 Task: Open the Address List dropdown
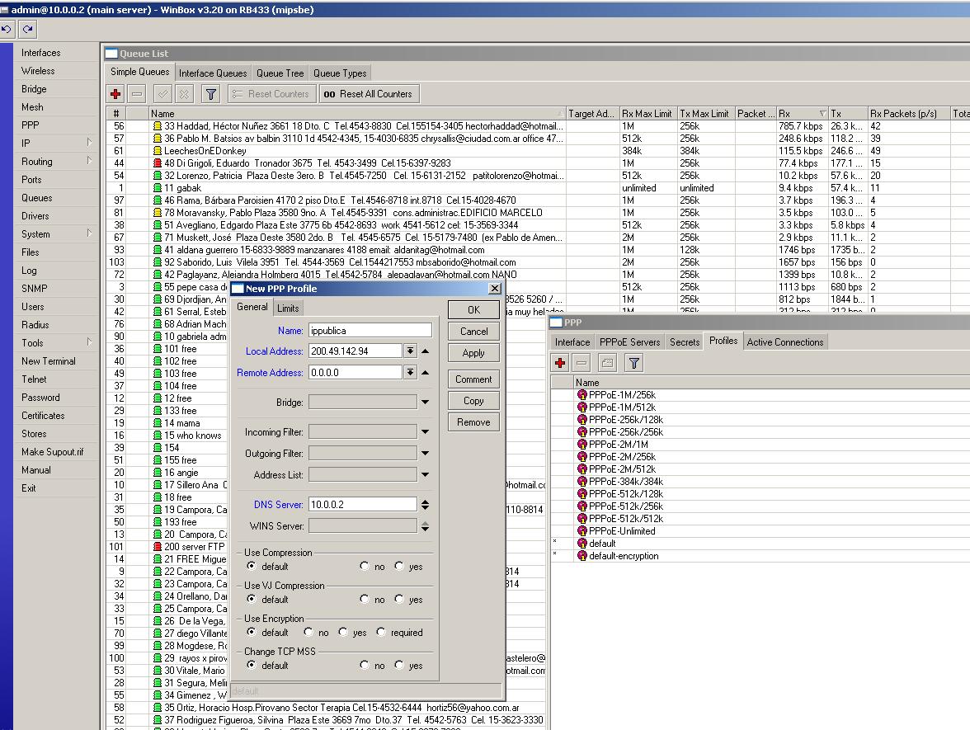[425, 475]
